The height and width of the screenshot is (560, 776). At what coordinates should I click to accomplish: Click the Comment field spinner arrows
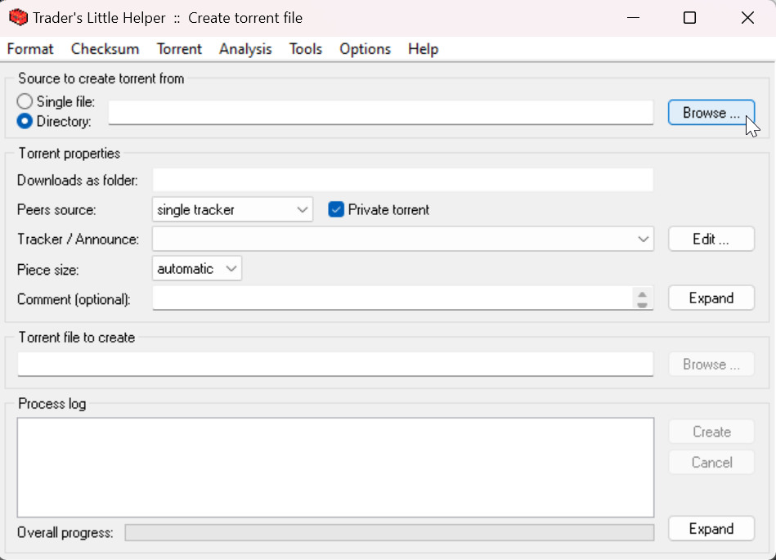pos(643,298)
